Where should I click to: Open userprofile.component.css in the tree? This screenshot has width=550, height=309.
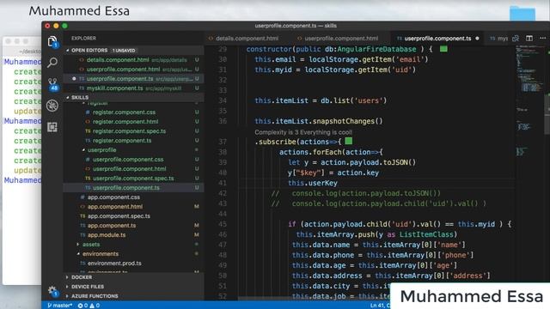click(x=133, y=160)
